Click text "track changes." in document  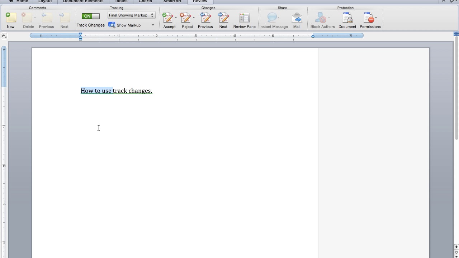(133, 91)
